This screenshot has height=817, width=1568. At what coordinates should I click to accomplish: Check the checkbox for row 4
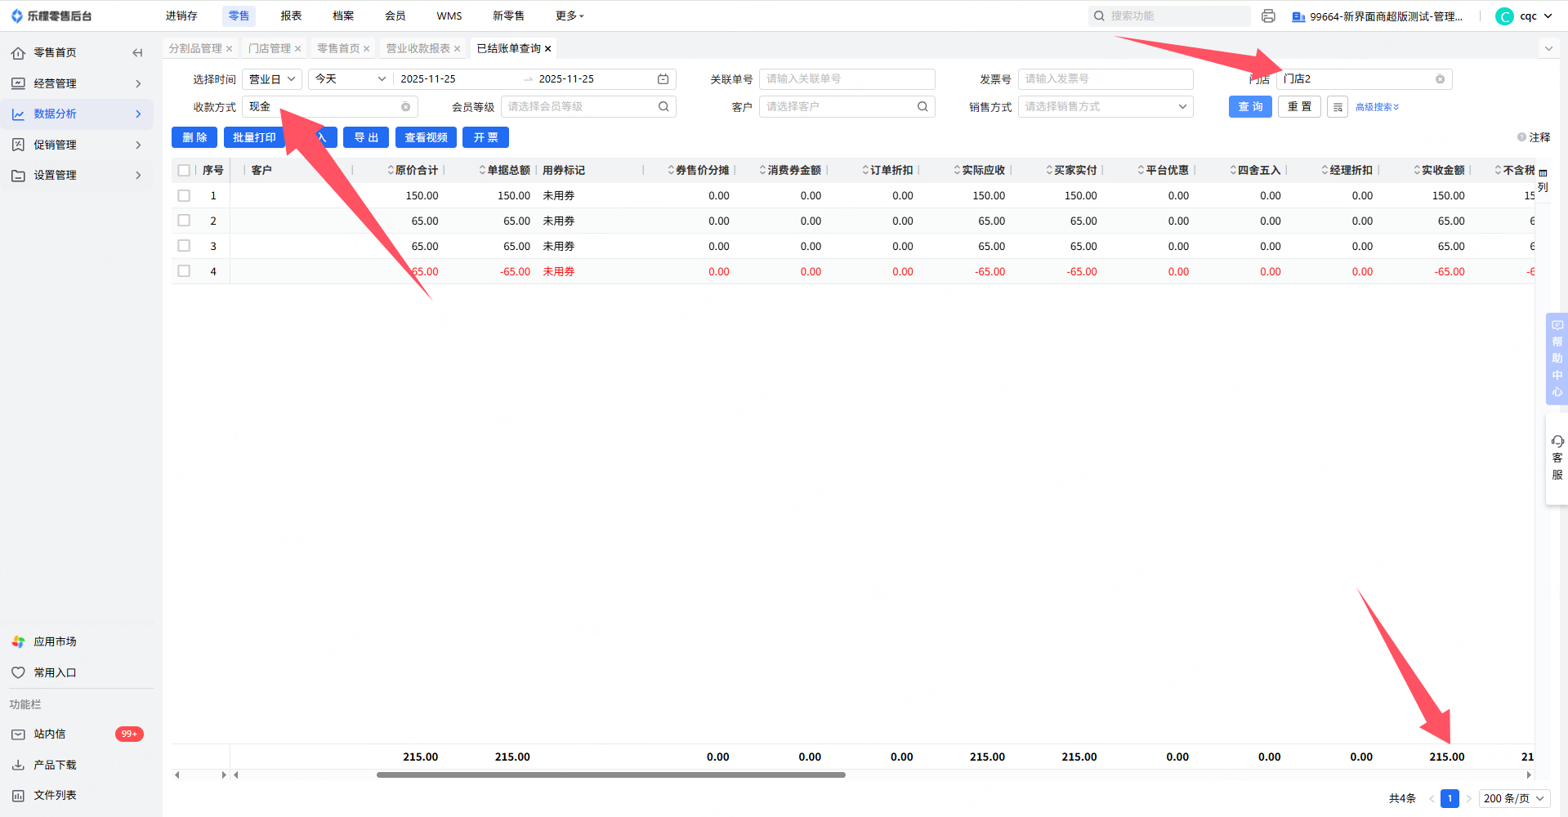coord(184,271)
